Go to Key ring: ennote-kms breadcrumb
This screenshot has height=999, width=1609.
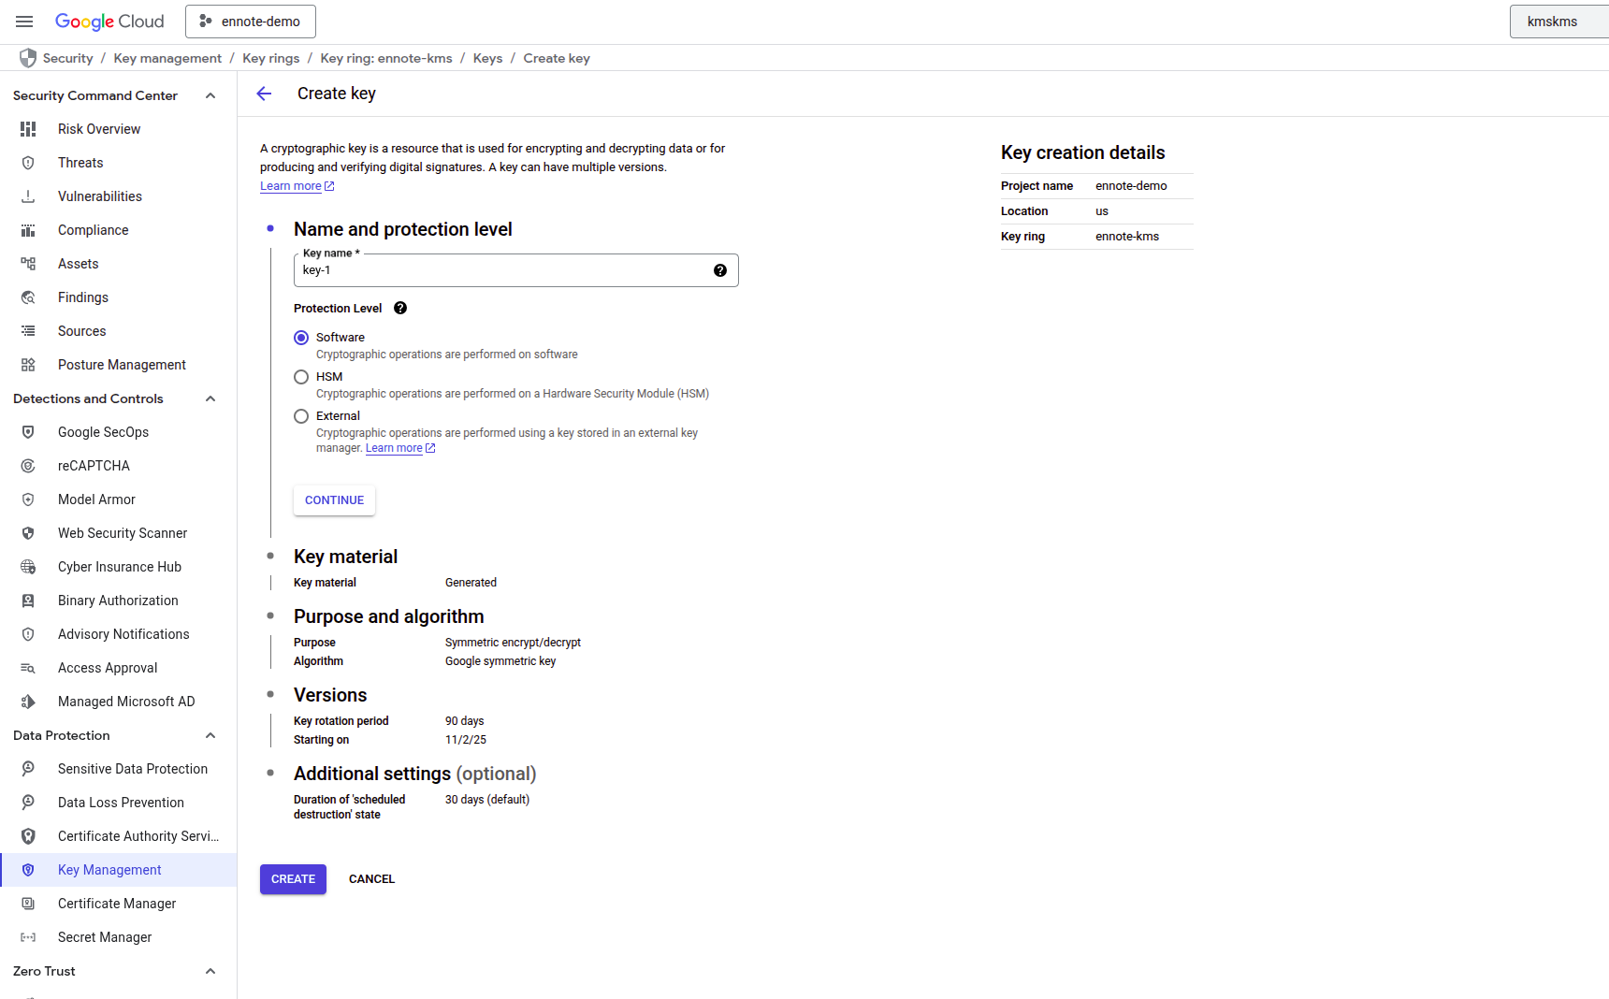(x=386, y=58)
